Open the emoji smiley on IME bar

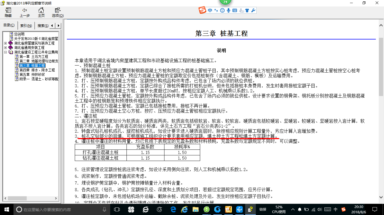click(x=222, y=10)
